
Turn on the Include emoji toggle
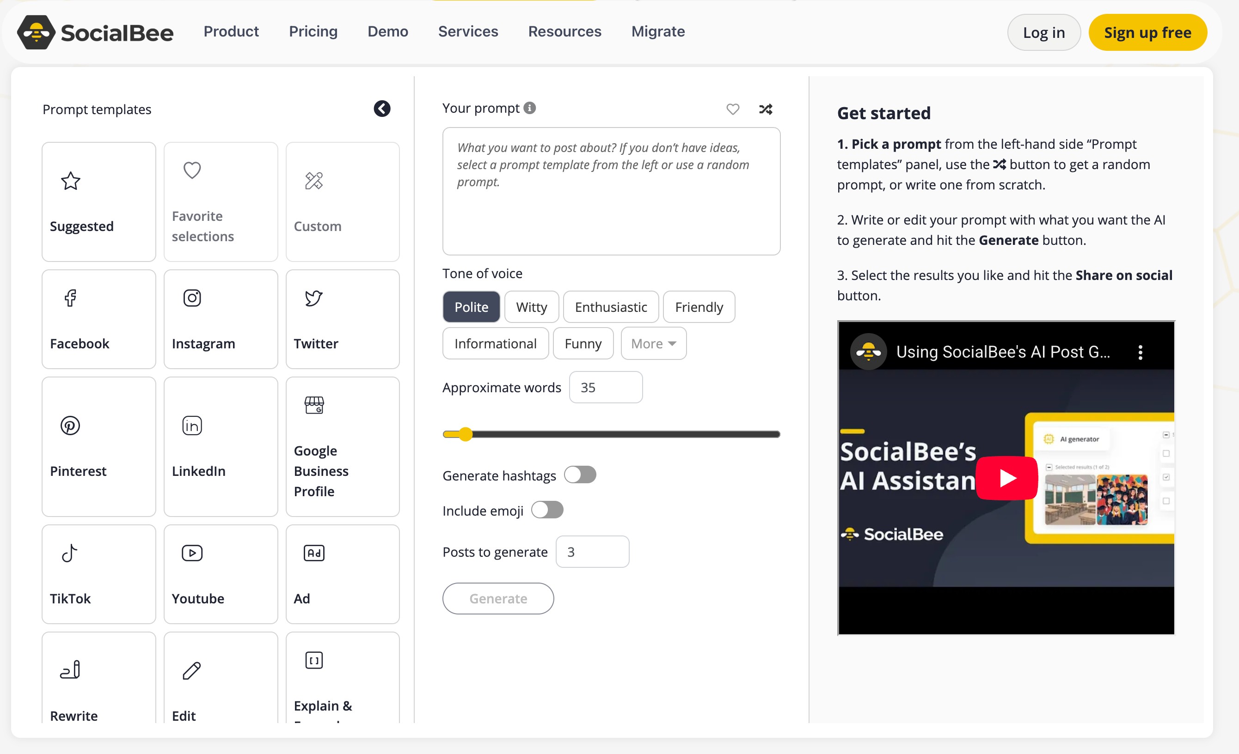click(x=547, y=510)
